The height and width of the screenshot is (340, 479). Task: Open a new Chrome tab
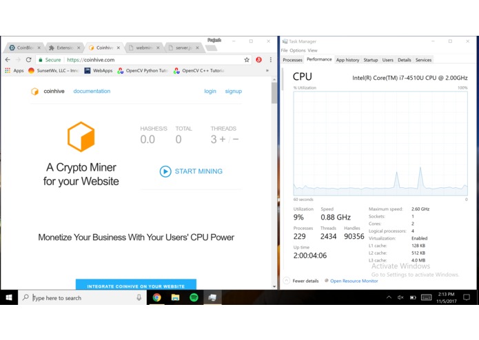(x=211, y=48)
